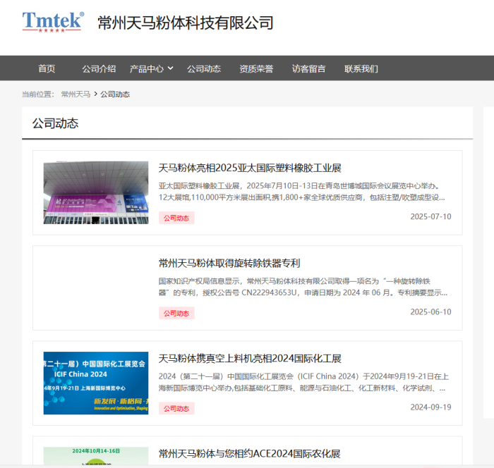The image size is (494, 468).
Task: Select the 公司动态 navigation item
Action: pos(204,68)
